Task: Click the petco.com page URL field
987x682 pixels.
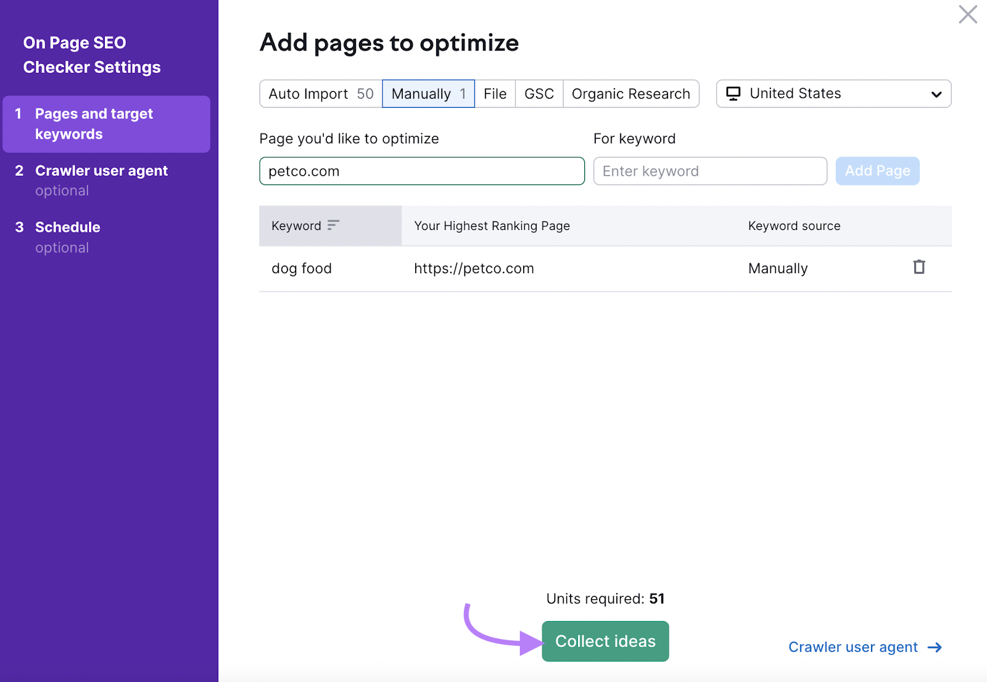Action: point(422,171)
